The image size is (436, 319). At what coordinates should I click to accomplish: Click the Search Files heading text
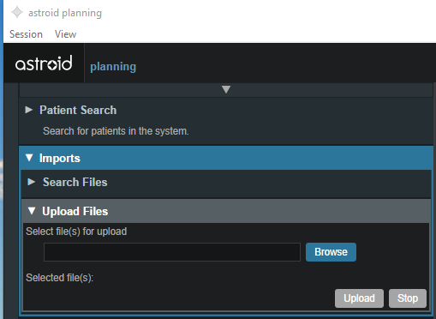[x=75, y=182]
